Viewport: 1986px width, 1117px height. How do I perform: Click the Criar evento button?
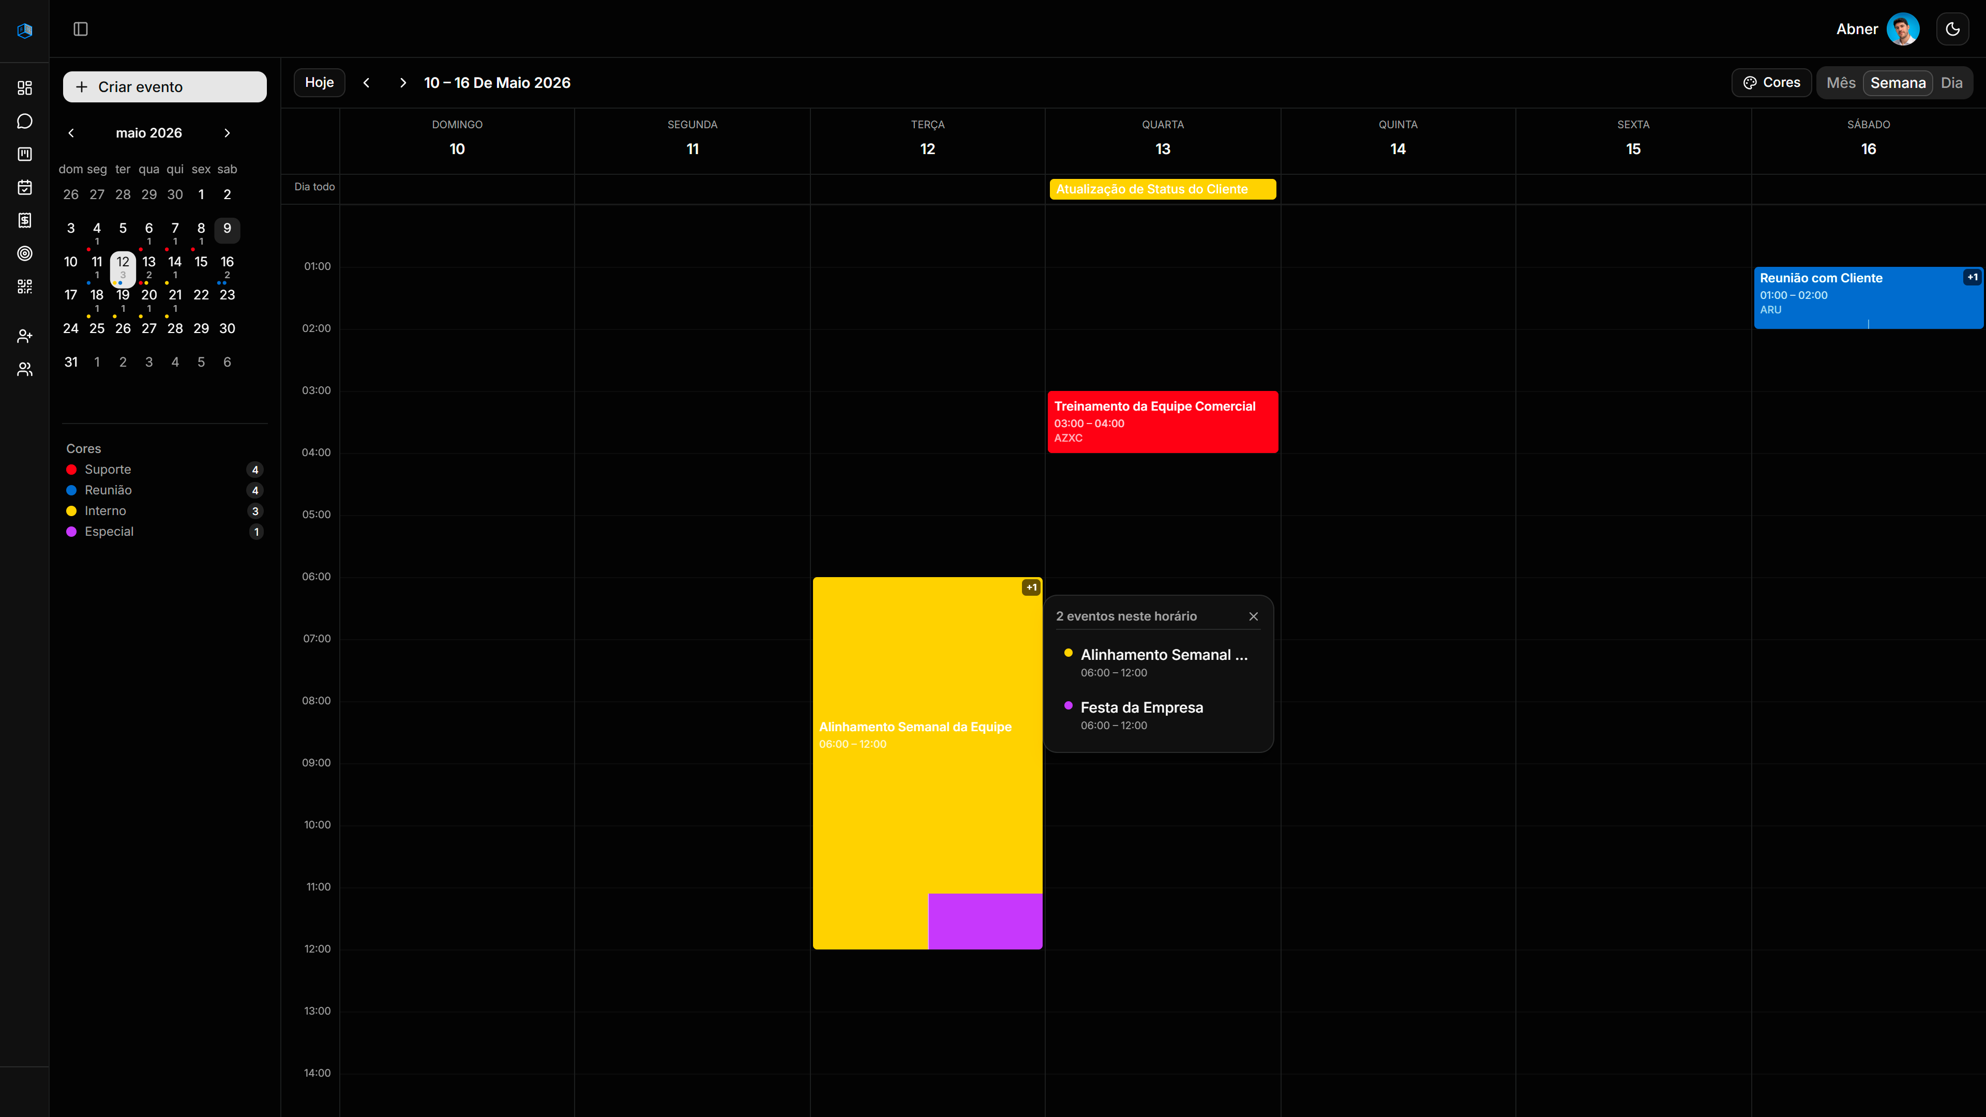165,87
